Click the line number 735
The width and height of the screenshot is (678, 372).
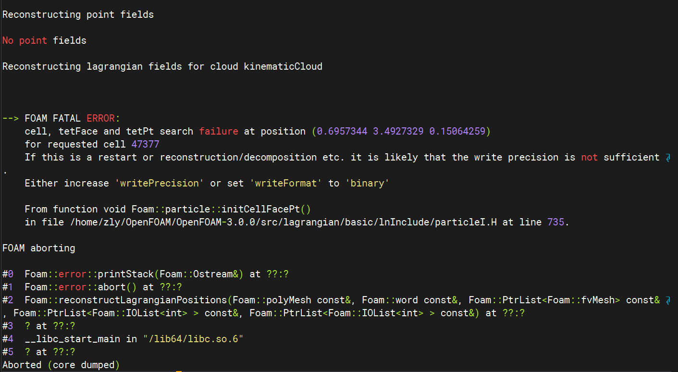coord(555,223)
